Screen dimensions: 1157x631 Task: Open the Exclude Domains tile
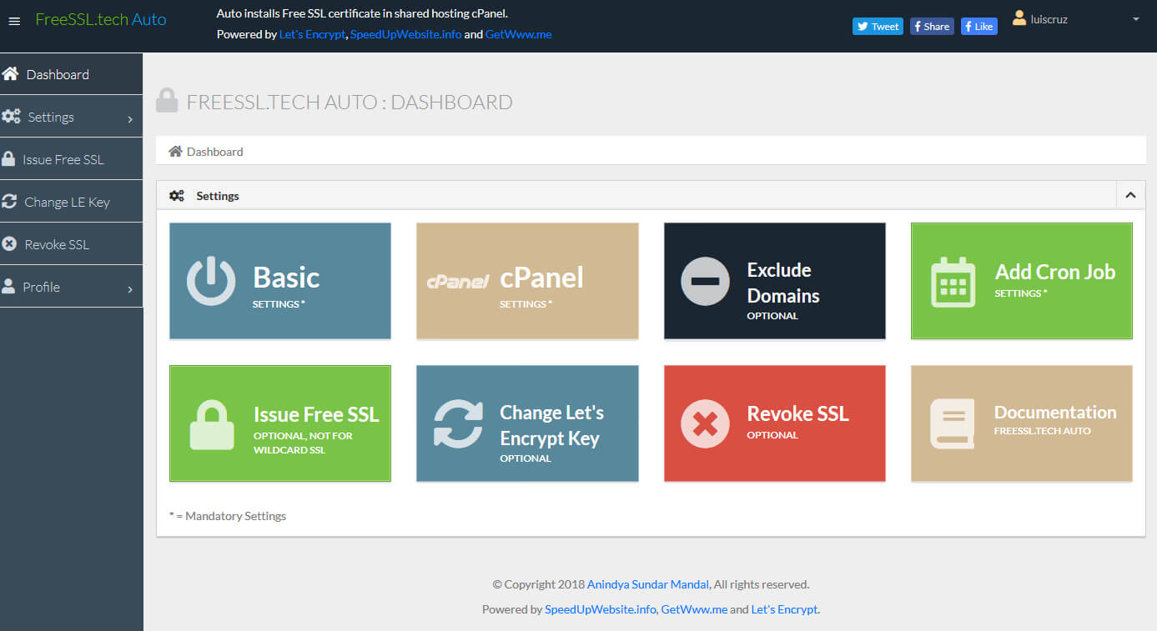(x=775, y=281)
